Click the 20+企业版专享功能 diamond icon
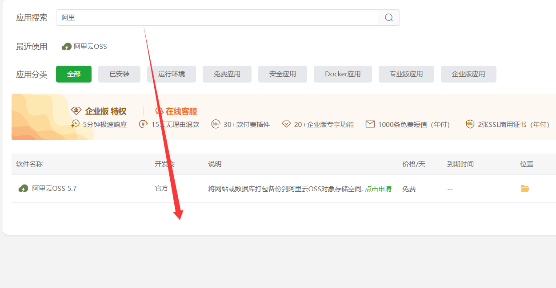The image size is (556, 288). pyautogui.click(x=286, y=124)
